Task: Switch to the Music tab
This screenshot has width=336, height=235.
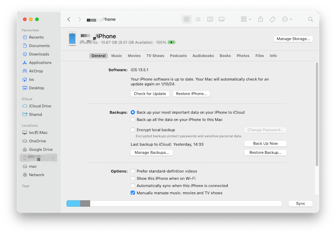Action: coord(117,56)
